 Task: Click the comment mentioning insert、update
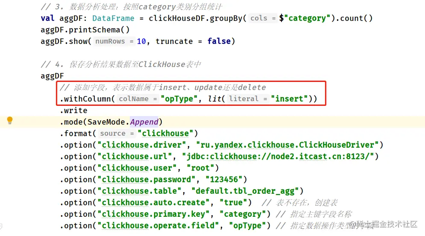pos(163,87)
